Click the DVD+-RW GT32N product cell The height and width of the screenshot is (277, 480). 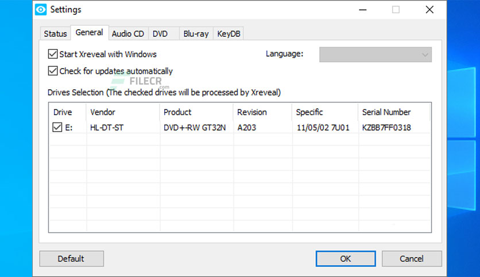point(195,128)
